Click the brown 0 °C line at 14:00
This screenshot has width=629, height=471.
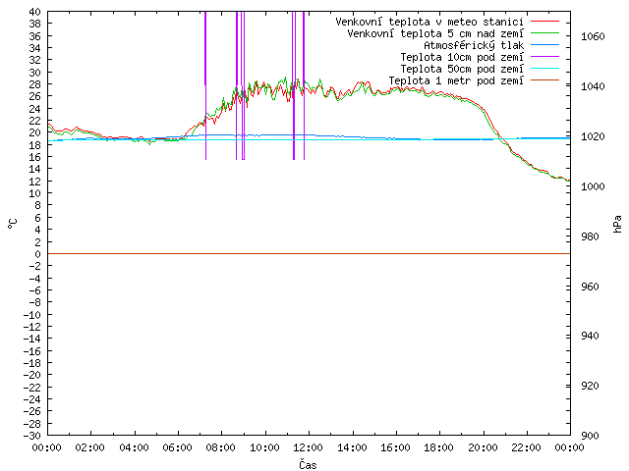coord(352,253)
